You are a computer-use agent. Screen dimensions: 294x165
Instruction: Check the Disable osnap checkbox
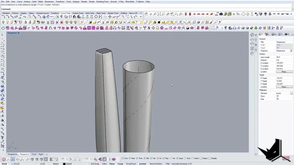[x=210, y=158]
